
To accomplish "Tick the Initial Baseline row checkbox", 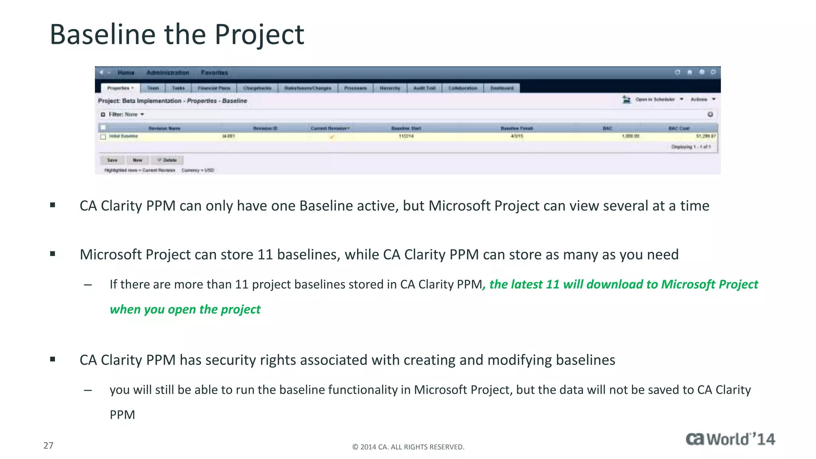I will point(103,137).
